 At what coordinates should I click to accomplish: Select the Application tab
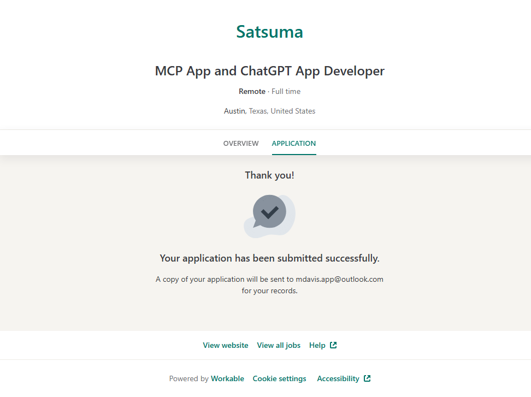pos(294,144)
